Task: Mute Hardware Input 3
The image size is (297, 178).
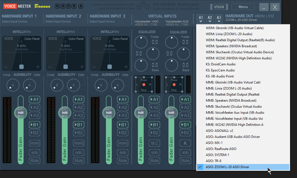Action: 123,161
